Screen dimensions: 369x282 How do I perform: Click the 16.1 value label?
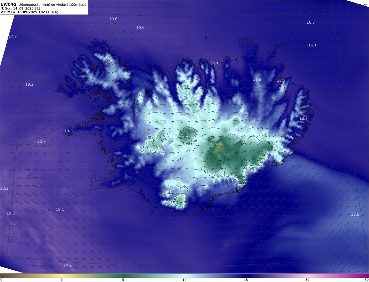(x=312, y=45)
